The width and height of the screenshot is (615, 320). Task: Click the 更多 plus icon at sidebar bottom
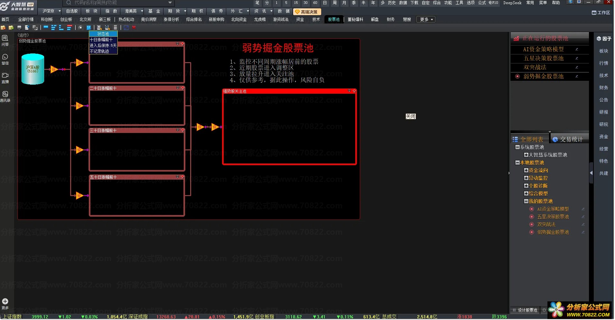pos(5,303)
